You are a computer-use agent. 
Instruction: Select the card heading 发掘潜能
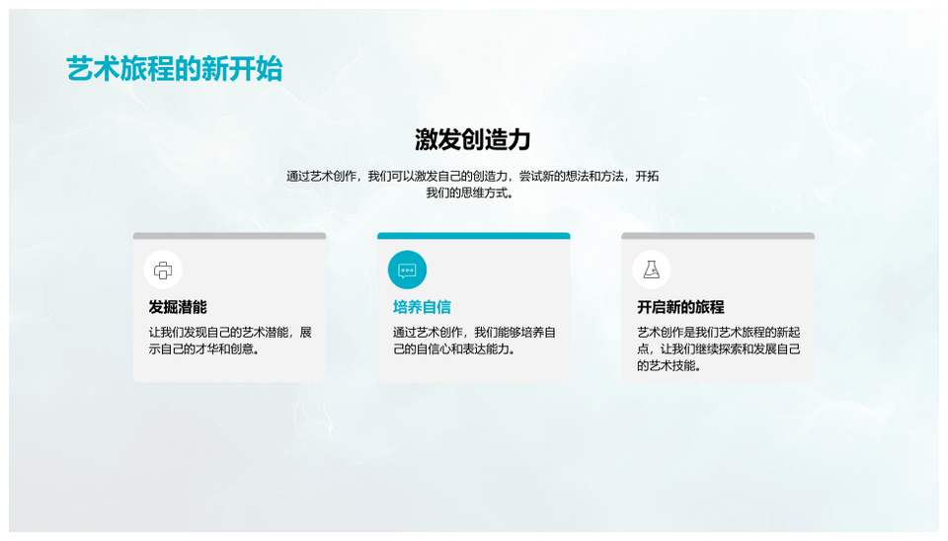[178, 307]
